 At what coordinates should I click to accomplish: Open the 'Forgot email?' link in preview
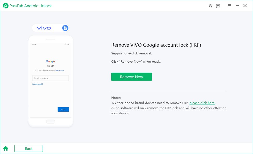37,84
